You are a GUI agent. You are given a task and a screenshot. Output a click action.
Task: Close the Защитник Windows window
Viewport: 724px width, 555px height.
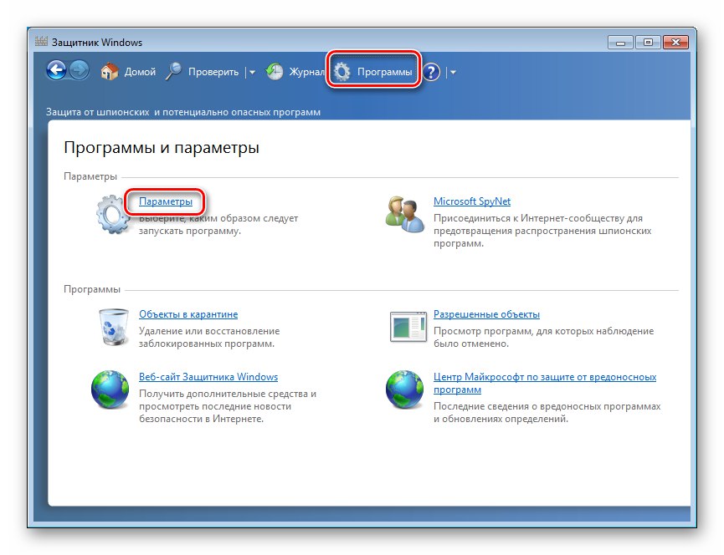[675, 43]
